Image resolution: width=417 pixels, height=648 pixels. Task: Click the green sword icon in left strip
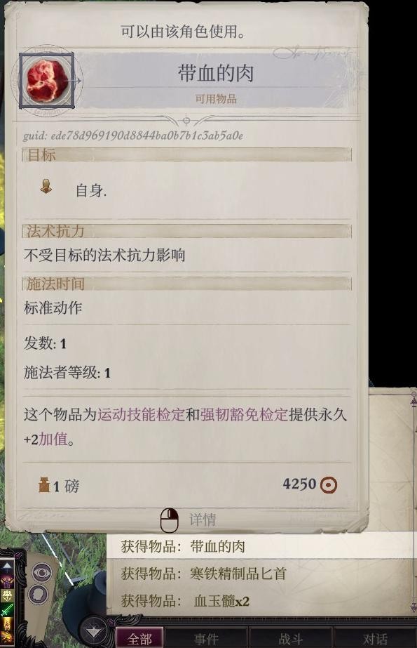coord(6,609)
